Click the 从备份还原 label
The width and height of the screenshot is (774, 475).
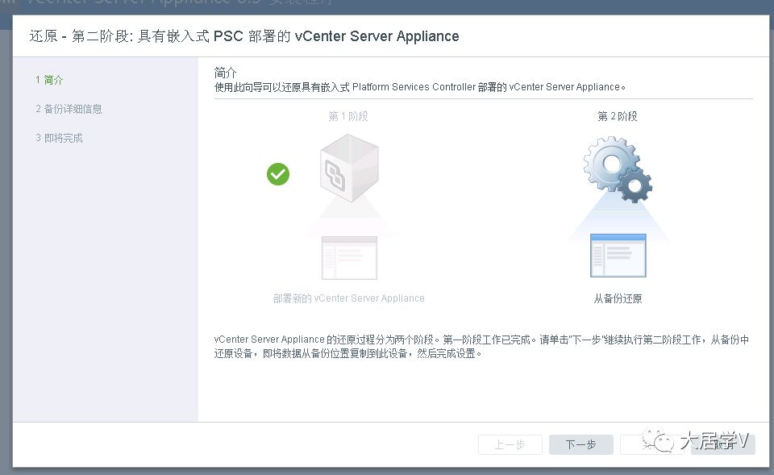pos(618,298)
